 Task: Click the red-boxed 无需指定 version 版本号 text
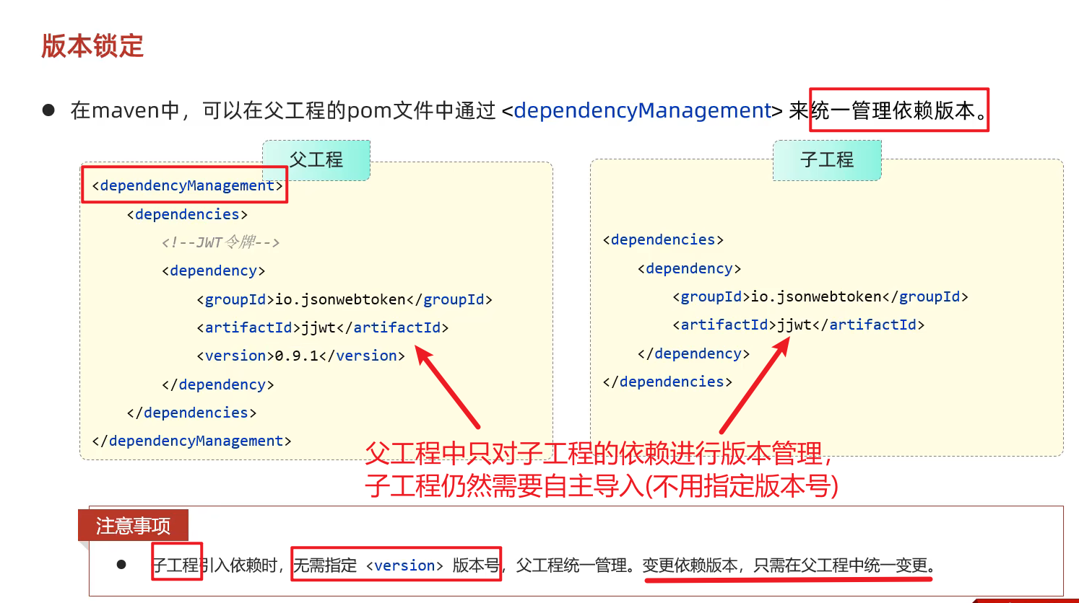pyautogui.click(x=396, y=565)
